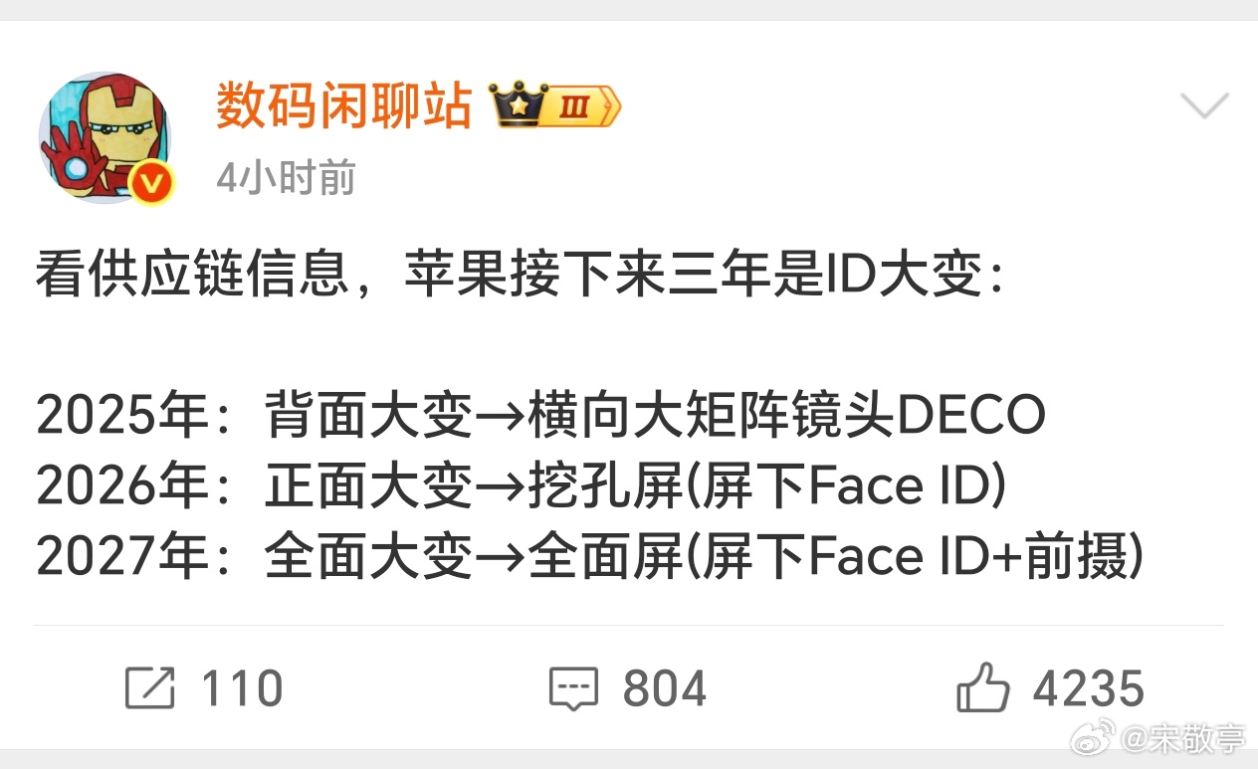1258x769 pixels.
Task: Tap the comment bubble icon
Action: [574, 688]
